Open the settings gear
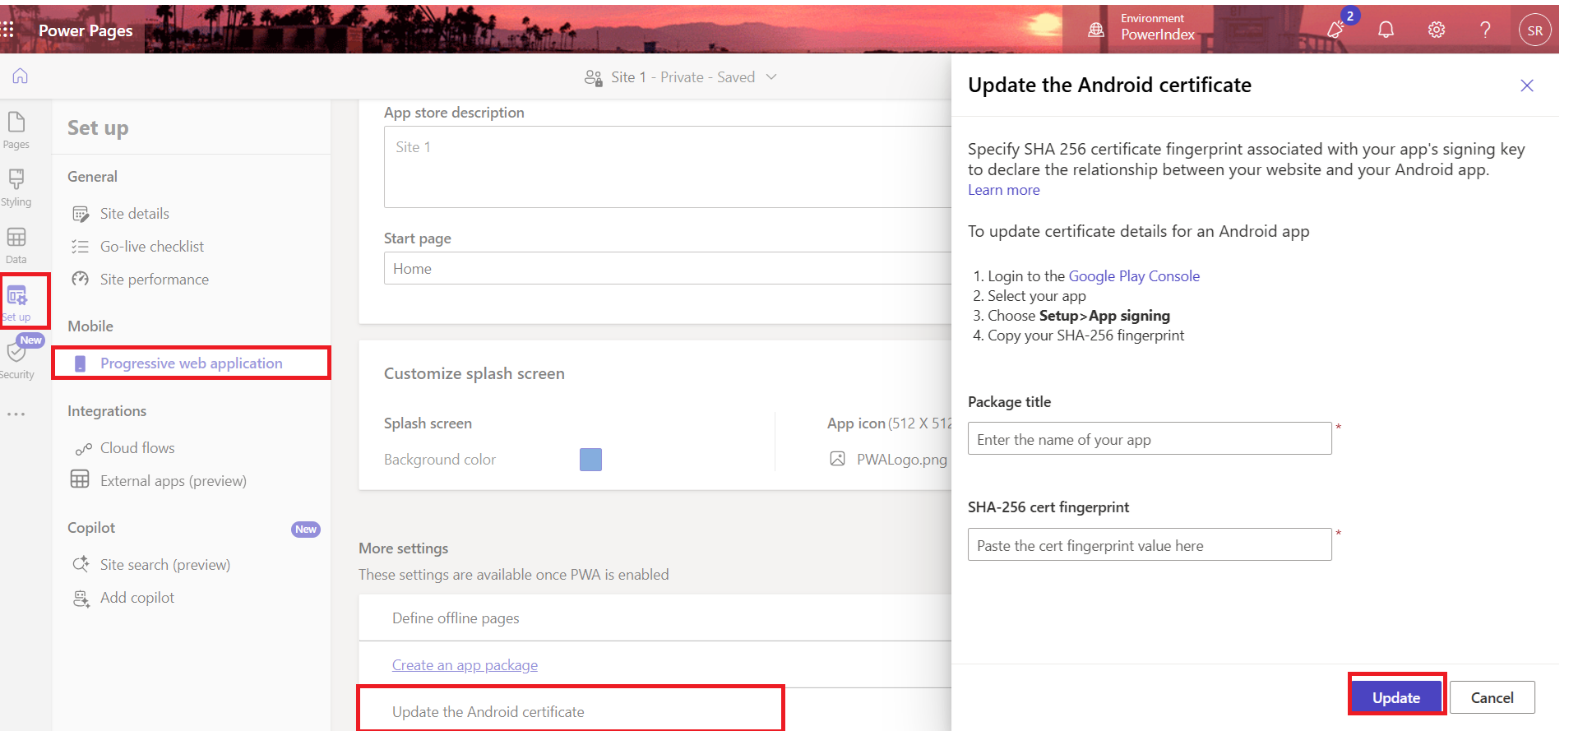 point(1436,30)
